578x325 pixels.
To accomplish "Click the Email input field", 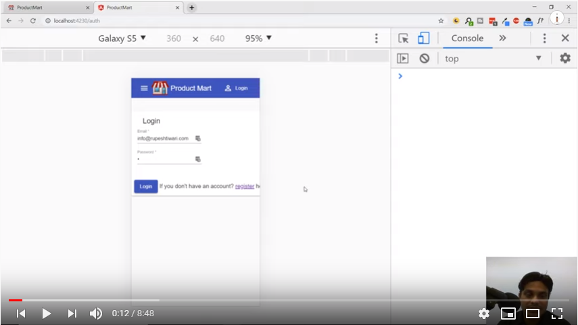I will [x=164, y=139].
